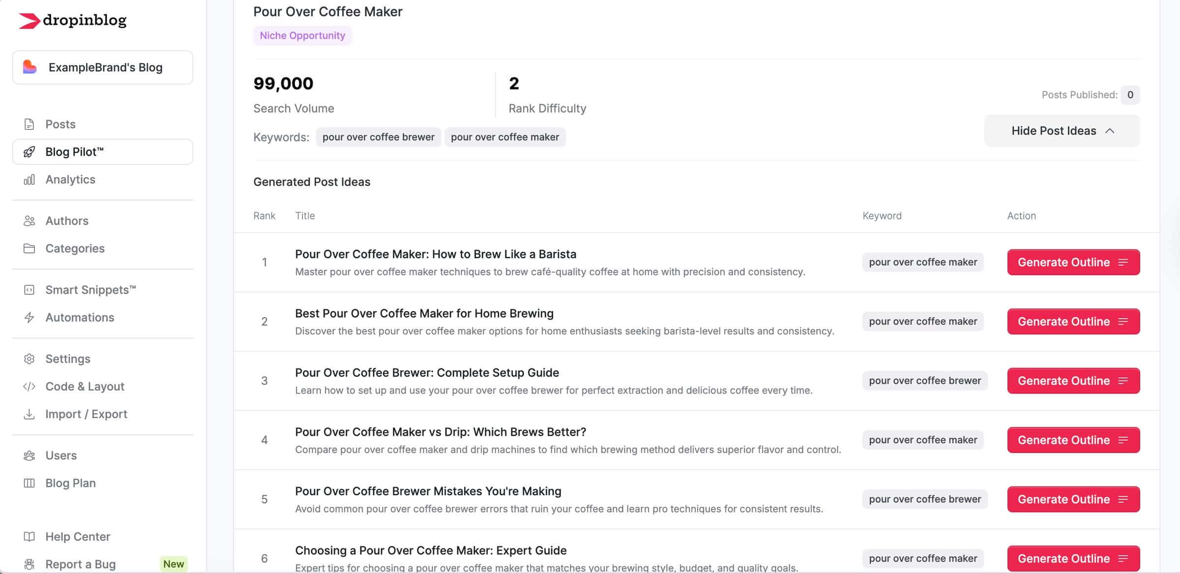This screenshot has width=1180, height=574.
Task: Click the Automations lightning bolt icon
Action: [x=29, y=317]
